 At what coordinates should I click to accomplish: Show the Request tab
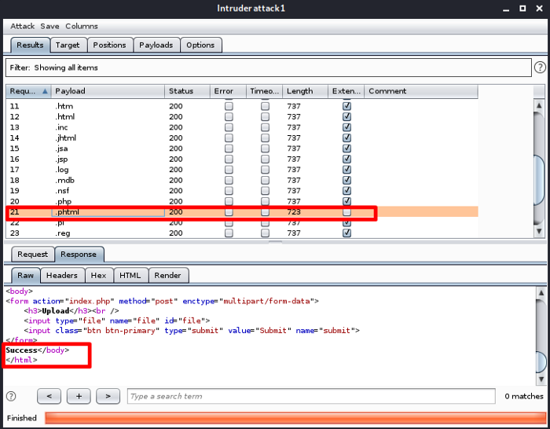point(33,255)
